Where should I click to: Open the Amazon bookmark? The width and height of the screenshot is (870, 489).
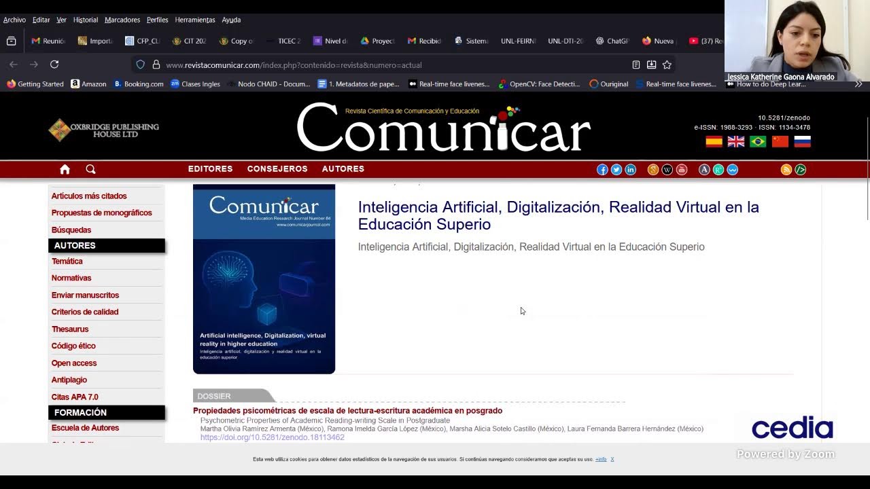tap(88, 84)
